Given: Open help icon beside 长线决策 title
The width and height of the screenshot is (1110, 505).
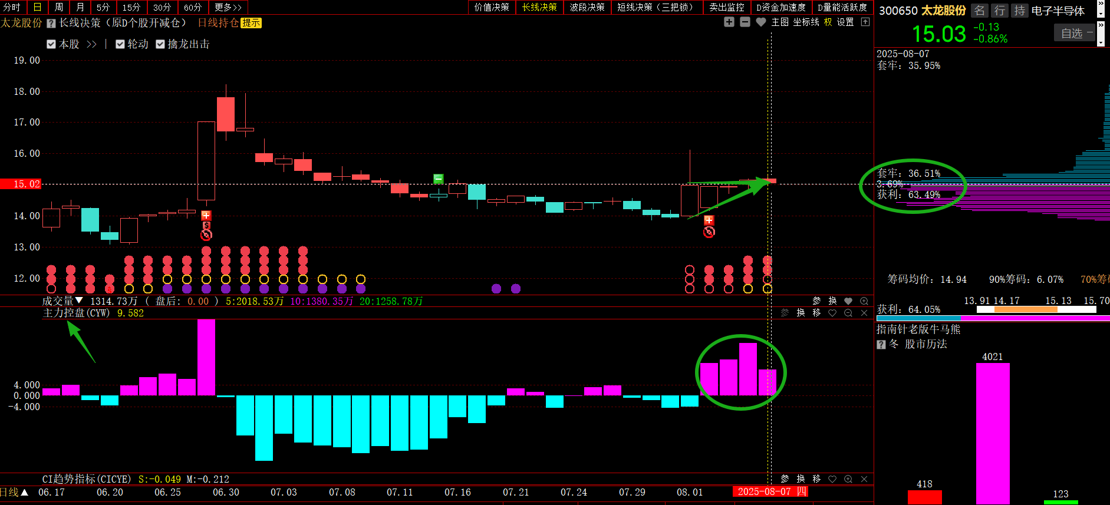Looking at the screenshot, I should pyautogui.click(x=51, y=24).
